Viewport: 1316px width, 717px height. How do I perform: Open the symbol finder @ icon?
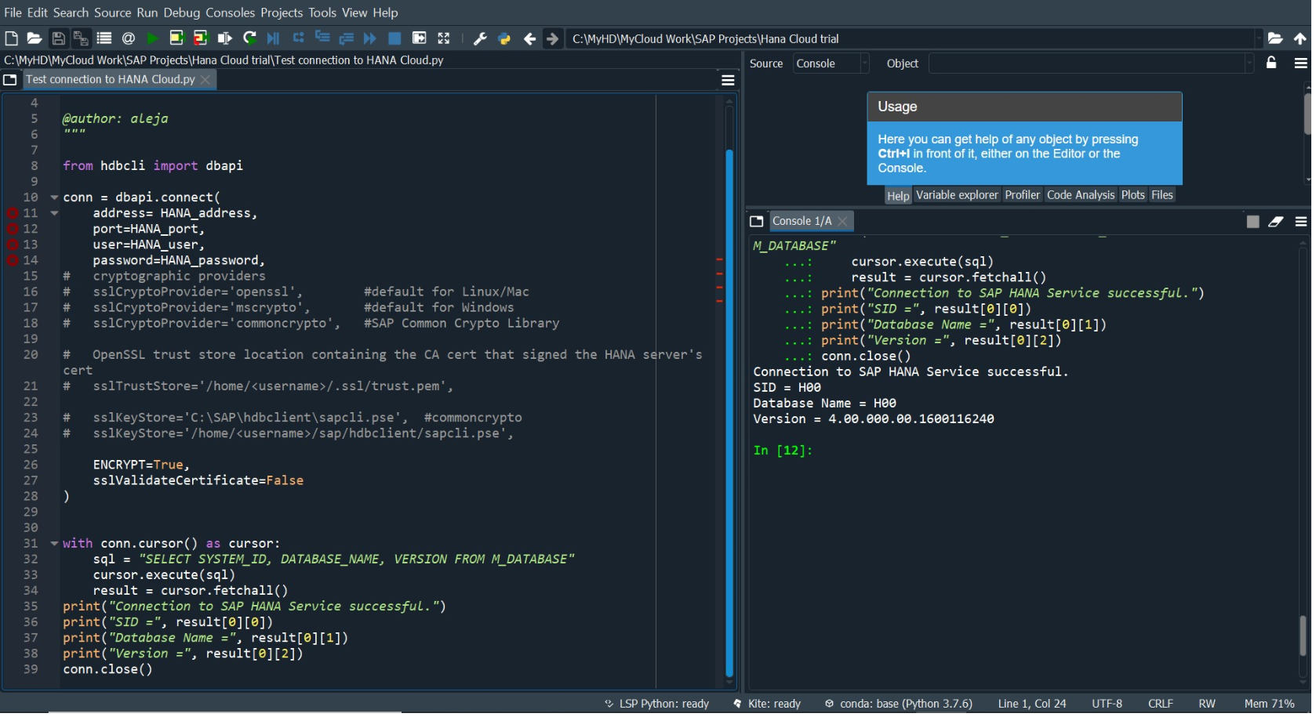tap(129, 38)
